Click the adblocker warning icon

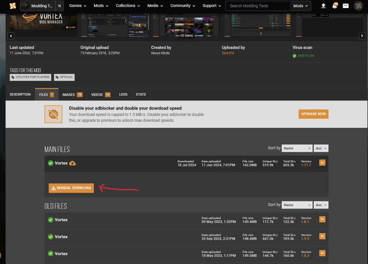click(x=53, y=114)
